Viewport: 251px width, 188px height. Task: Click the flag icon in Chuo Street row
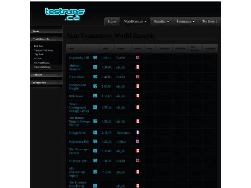pos(138,77)
